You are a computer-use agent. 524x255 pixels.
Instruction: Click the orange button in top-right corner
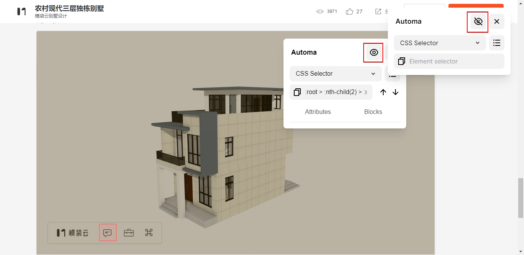[x=476, y=6]
